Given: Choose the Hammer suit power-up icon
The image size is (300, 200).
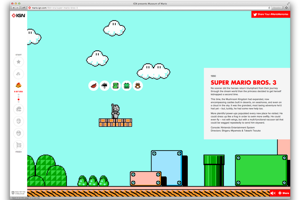Looking at the screenshot, I should [104, 86].
